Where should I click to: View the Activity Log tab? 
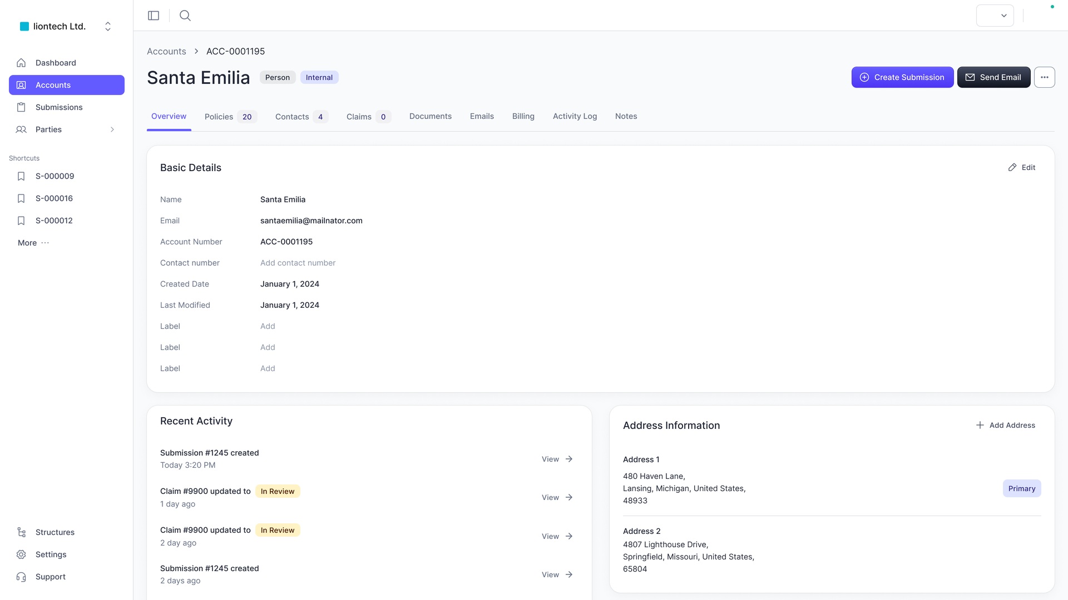pos(575,116)
